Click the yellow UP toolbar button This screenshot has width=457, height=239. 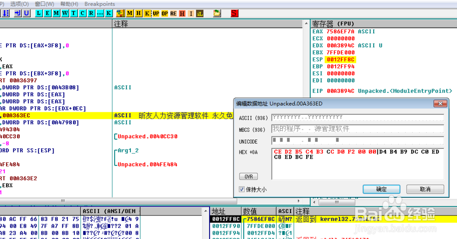tap(156, 13)
